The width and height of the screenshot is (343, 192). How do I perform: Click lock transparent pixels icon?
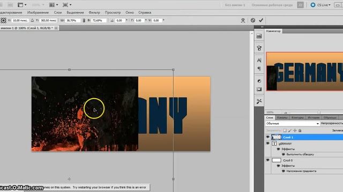coord(285,130)
